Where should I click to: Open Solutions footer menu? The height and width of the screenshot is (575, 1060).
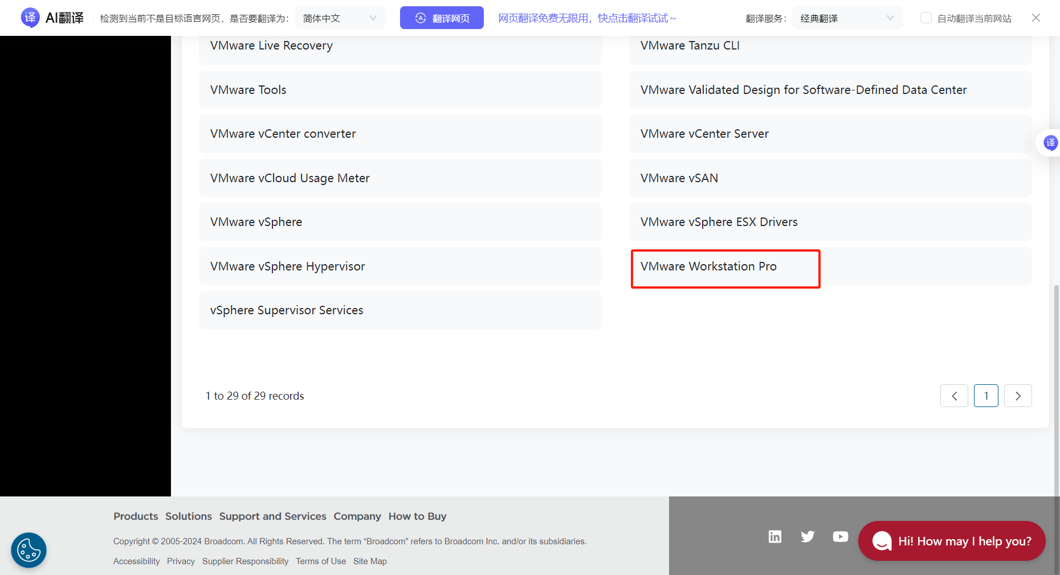click(189, 516)
